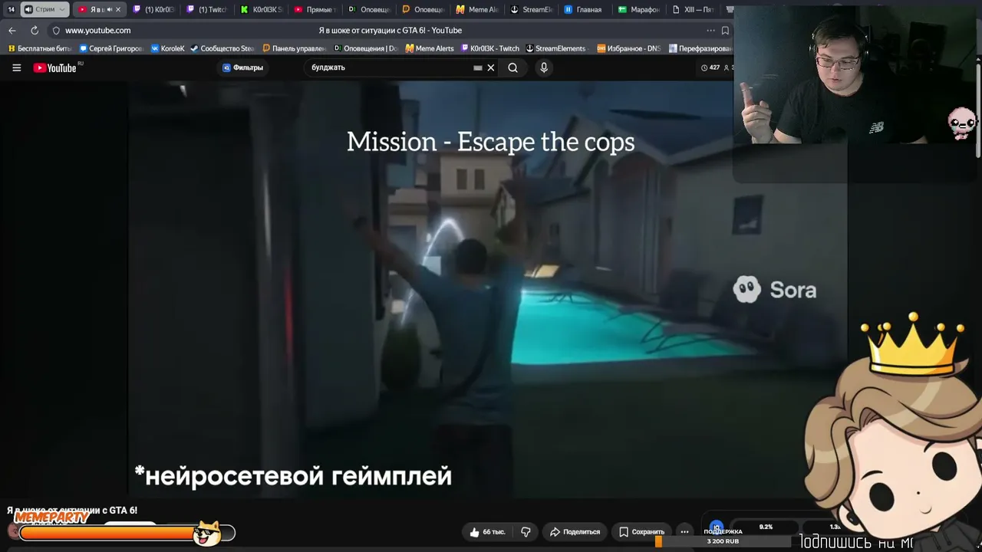Clear the search query with X
Screen dimensions: 982x552
tap(491, 67)
